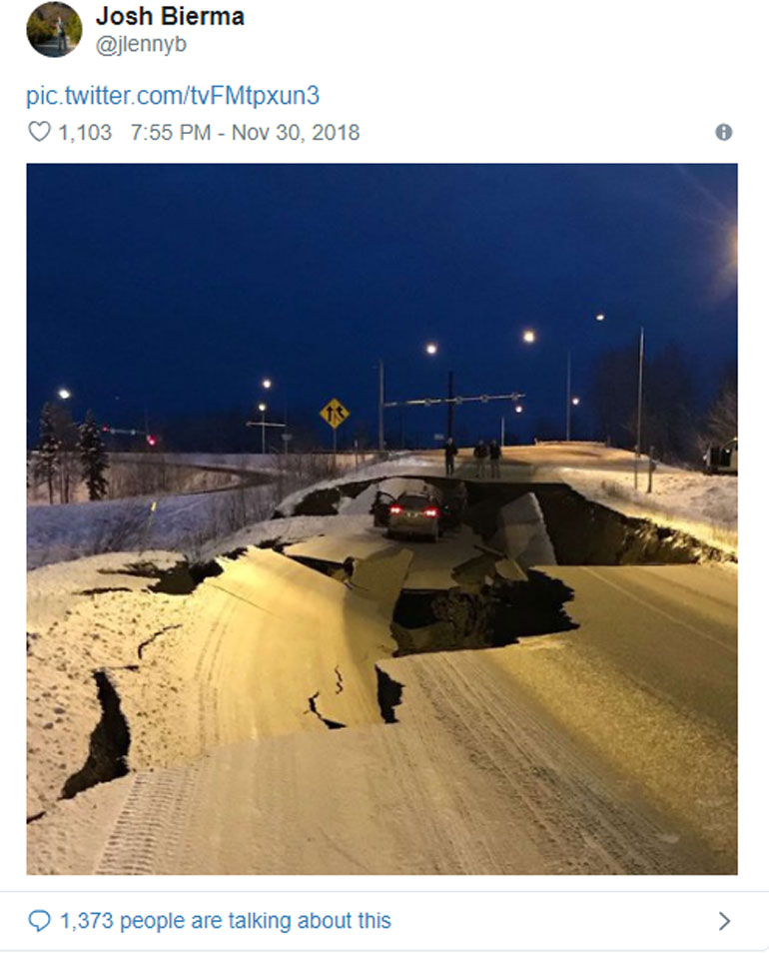View the embedded earthquake road photo
The width and height of the screenshot is (769, 953).
pos(383,518)
